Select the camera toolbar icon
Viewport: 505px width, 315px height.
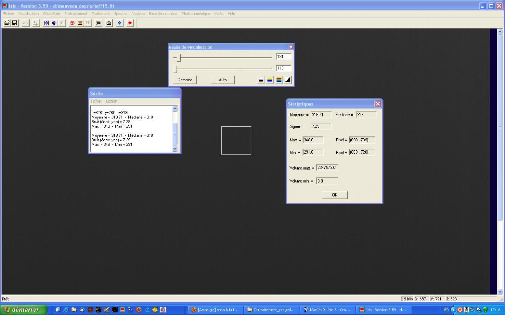(109, 23)
